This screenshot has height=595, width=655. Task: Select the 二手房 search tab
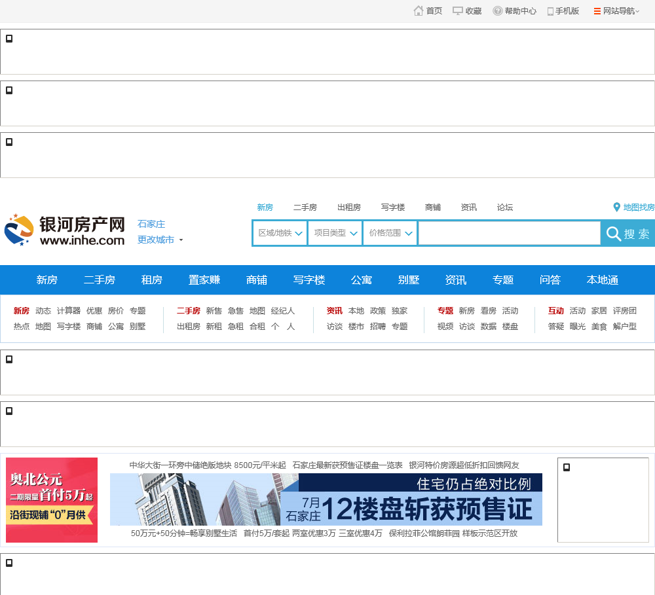305,207
